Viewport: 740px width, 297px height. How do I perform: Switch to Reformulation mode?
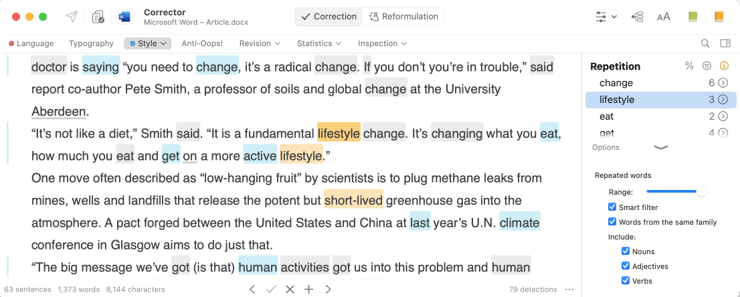click(x=402, y=17)
